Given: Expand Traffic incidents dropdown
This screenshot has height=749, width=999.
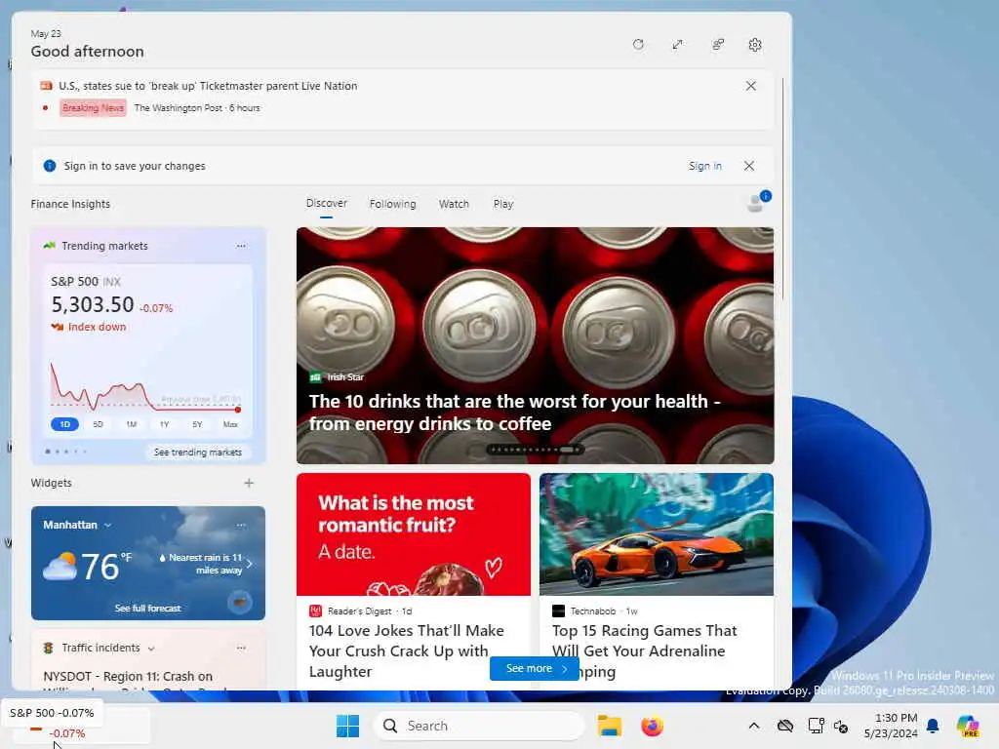Looking at the screenshot, I should click(151, 649).
